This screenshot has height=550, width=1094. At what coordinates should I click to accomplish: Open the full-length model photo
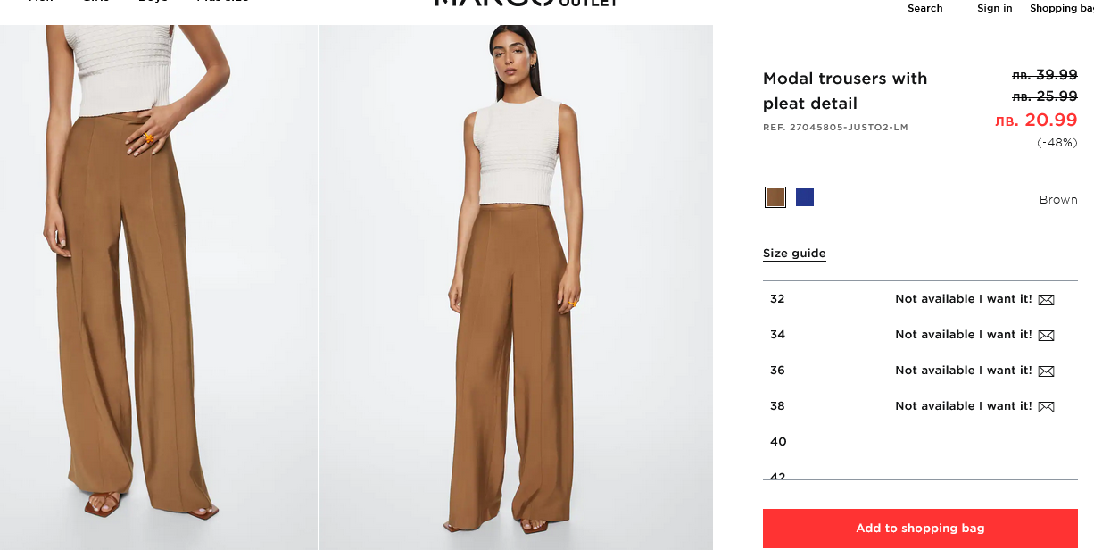pyautogui.click(x=516, y=287)
